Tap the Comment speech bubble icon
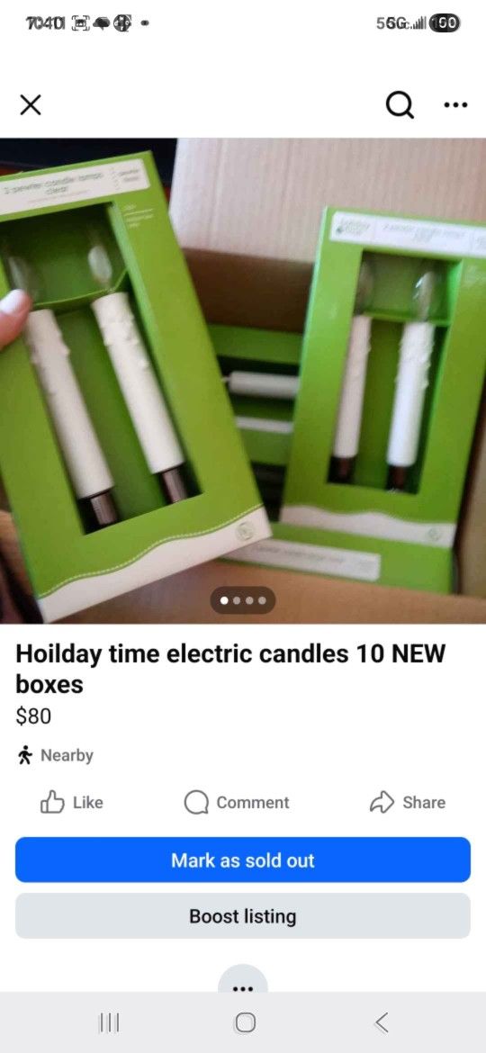The width and height of the screenshot is (486, 1053). point(196,803)
